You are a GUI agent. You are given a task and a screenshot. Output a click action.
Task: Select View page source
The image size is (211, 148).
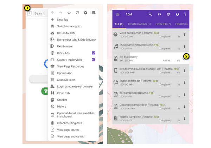[x=73, y=130]
